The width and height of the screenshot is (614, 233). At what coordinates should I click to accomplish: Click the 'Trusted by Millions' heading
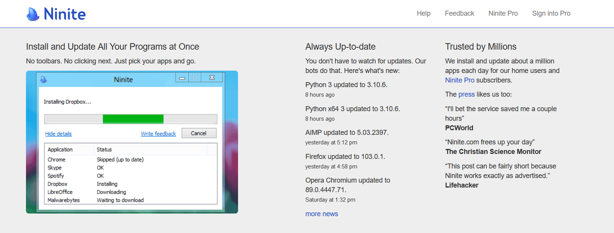[x=481, y=47]
